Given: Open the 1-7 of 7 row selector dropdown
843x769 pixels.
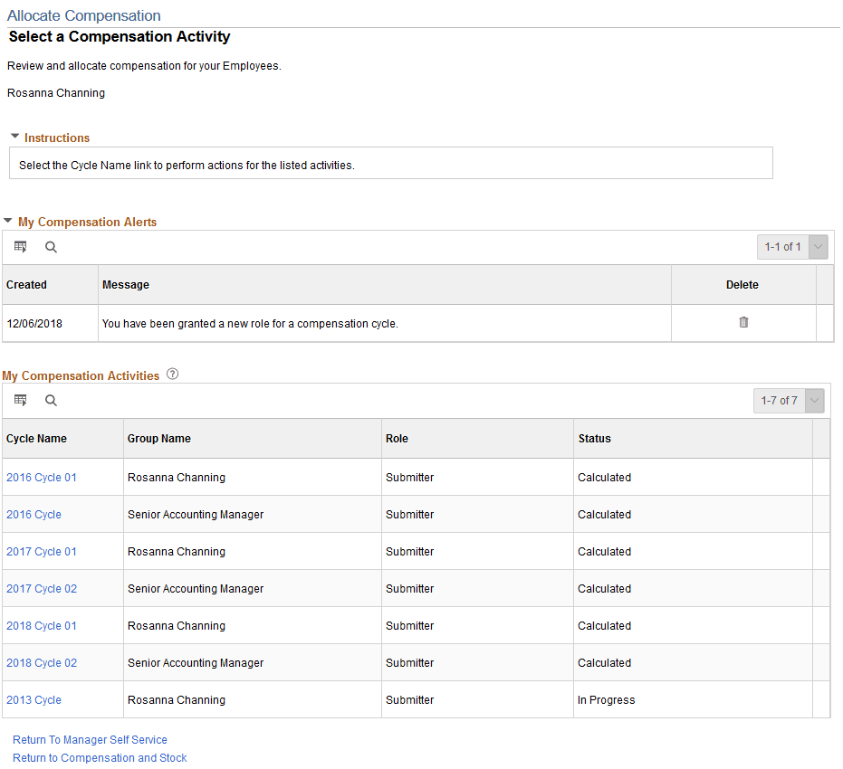Looking at the screenshot, I should click(814, 400).
